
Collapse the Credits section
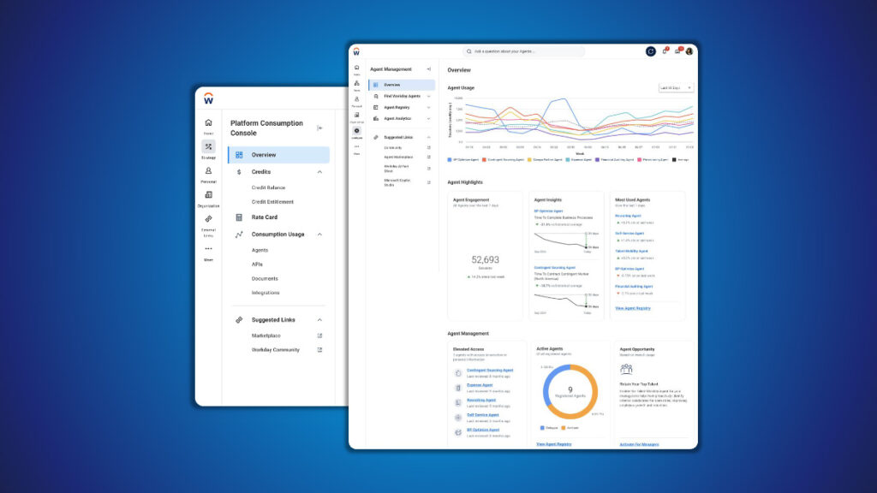pos(320,172)
